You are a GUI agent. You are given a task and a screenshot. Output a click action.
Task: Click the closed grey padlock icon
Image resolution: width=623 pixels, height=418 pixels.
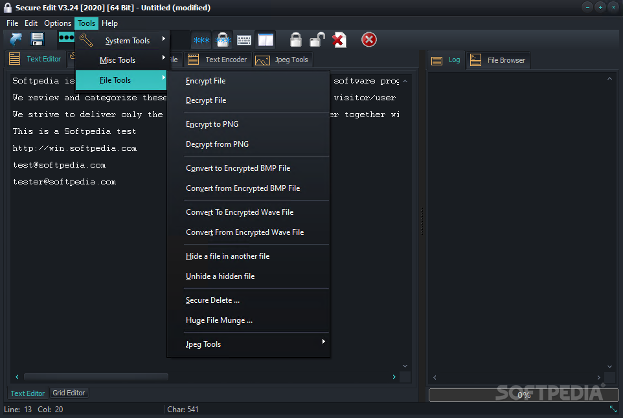tap(295, 39)
